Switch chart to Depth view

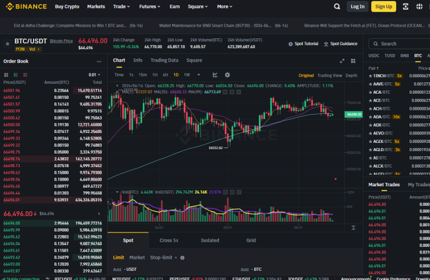coord(351,75)
